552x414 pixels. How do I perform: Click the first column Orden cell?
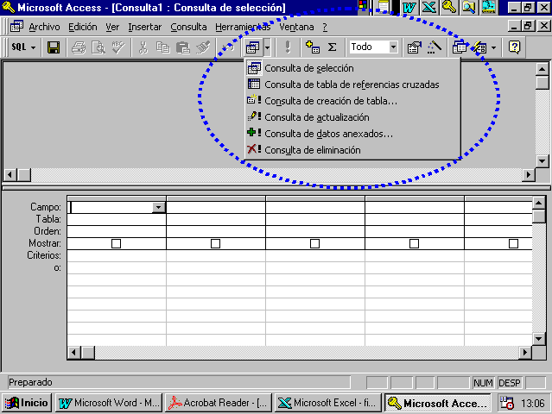117,231
